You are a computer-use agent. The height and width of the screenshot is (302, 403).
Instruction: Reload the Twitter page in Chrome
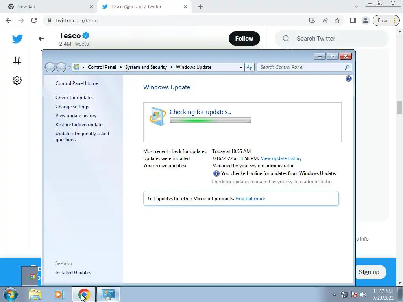(x=34, y=20)
